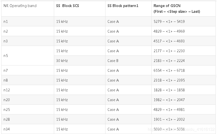Click the Range of GSCN header
Screen dimensions: 217x134
tap(177, 9)
